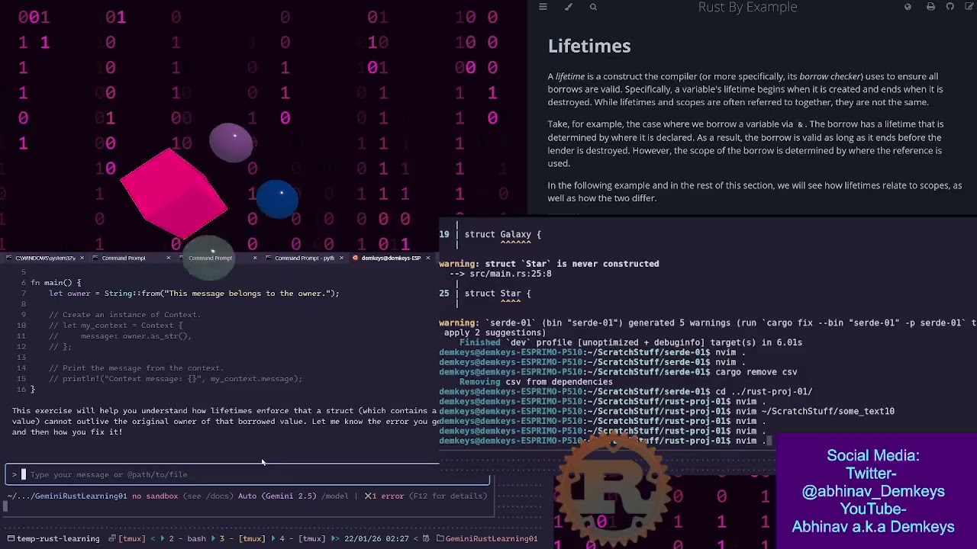Image resolution: width=977 pixels, height=549 pixels.
Task: Open the GitHub repository icon in Rust By Example
Action: click(950, 7)
